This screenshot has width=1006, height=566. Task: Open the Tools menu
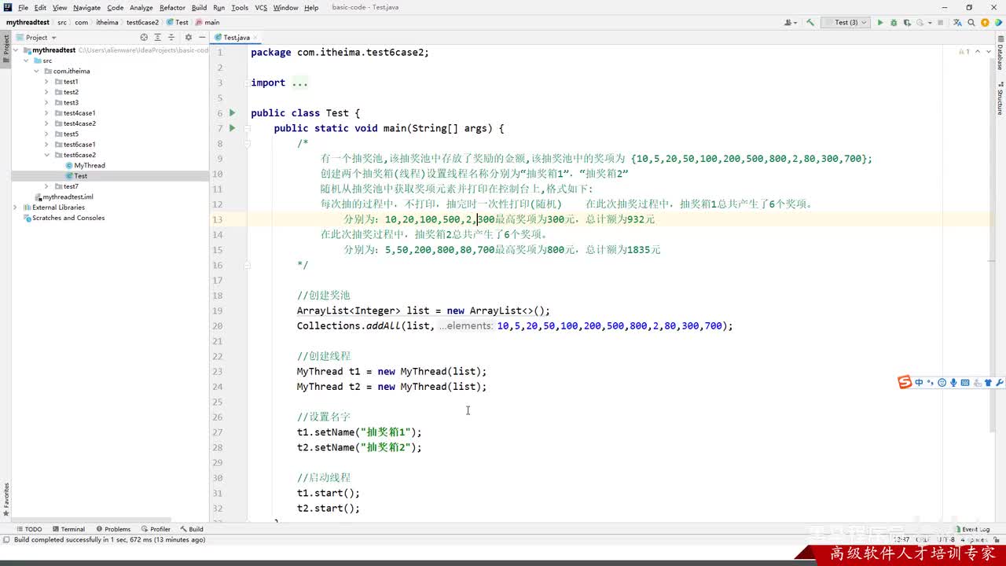click(x=240, y=8)
